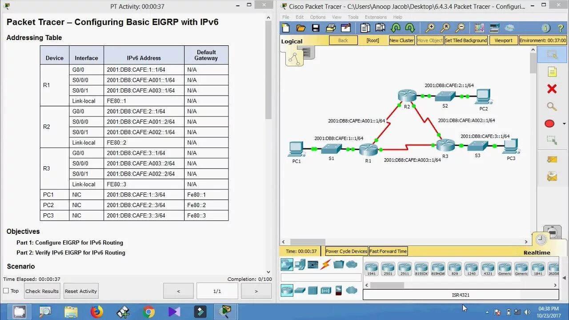Click PC1 in the workspace

[x=296, y=149]
